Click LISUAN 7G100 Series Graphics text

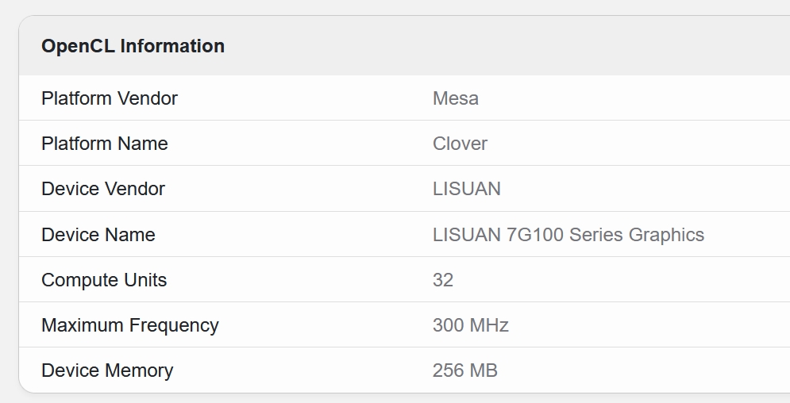click(568, 235)
